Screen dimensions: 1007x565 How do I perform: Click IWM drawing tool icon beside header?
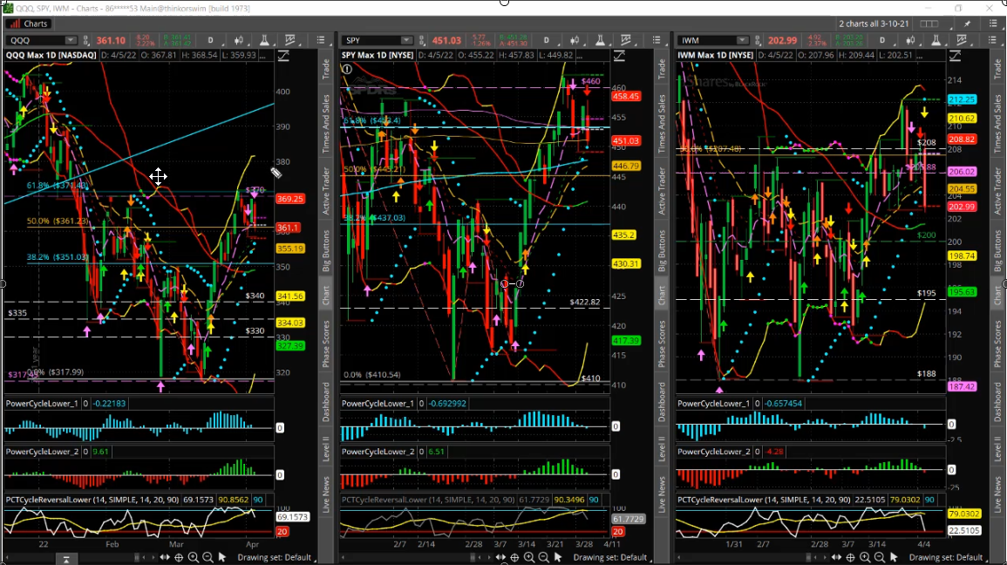[x=955, y=56]
